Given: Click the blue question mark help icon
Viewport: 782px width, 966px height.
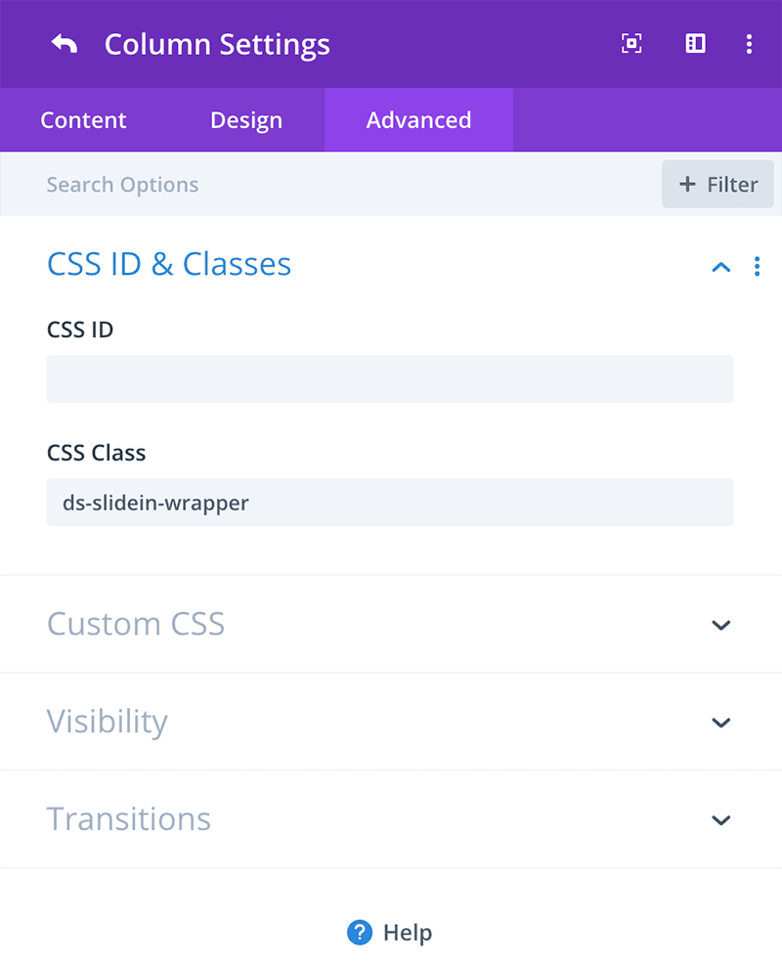Looking at the screenshot, I should (x=360, y=932).
